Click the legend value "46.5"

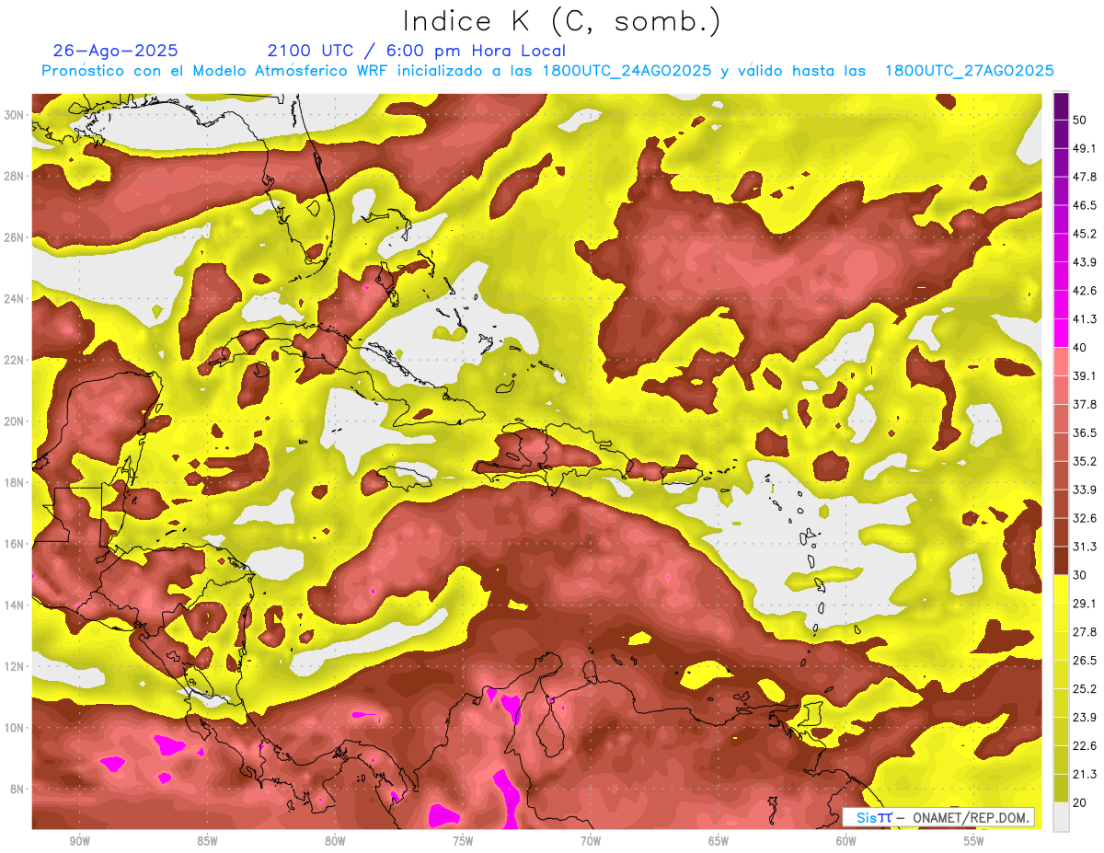(x=1085, y=205)
